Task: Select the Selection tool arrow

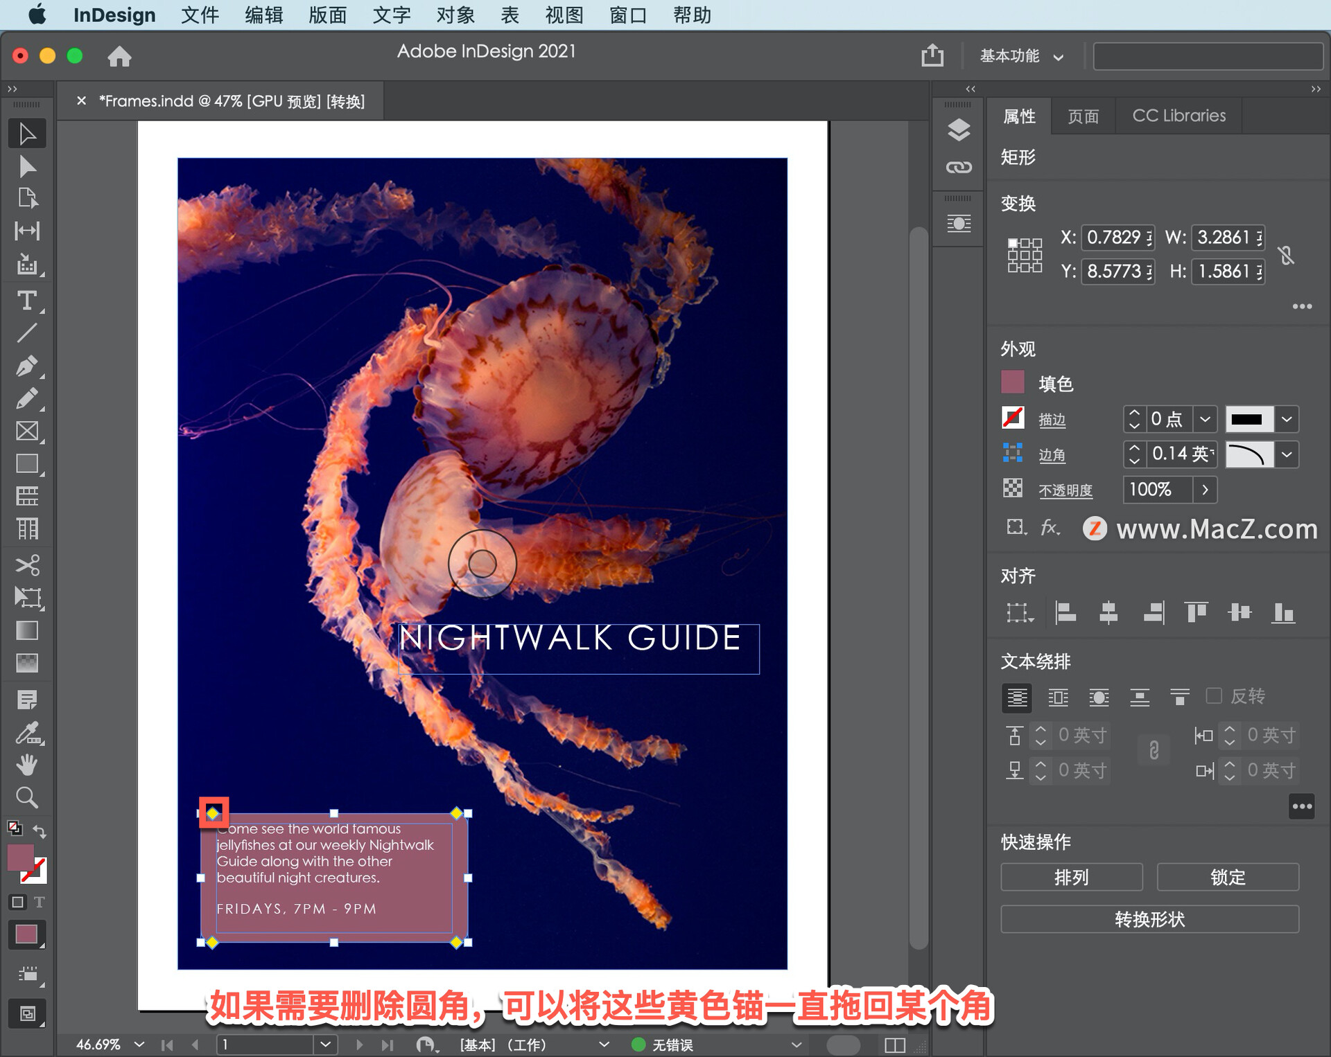Action: pos(27,134)
